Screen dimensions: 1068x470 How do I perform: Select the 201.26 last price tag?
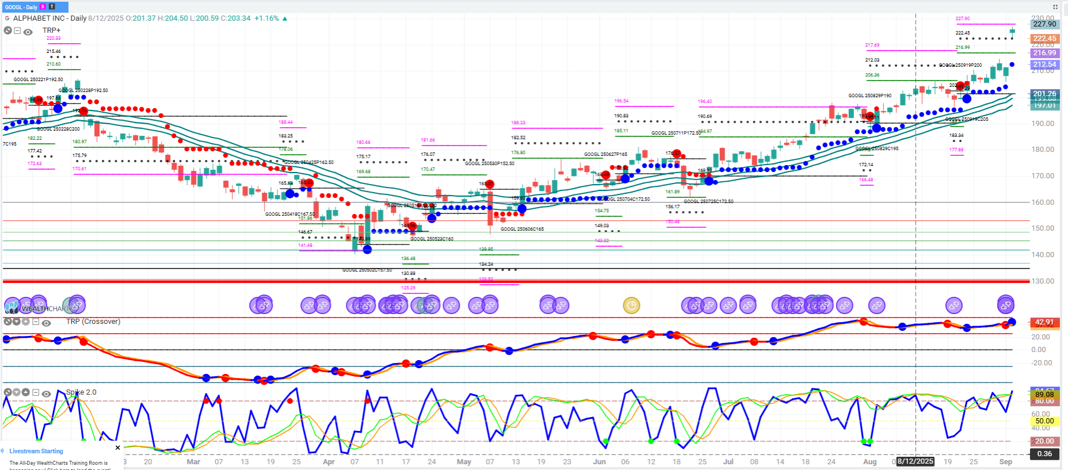point(1044,94)
